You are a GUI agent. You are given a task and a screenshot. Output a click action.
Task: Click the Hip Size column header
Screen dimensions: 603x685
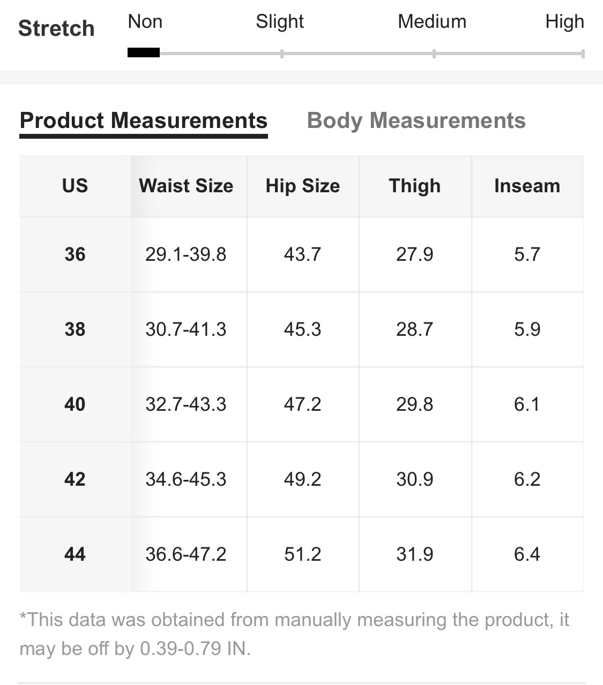[303, 186]
